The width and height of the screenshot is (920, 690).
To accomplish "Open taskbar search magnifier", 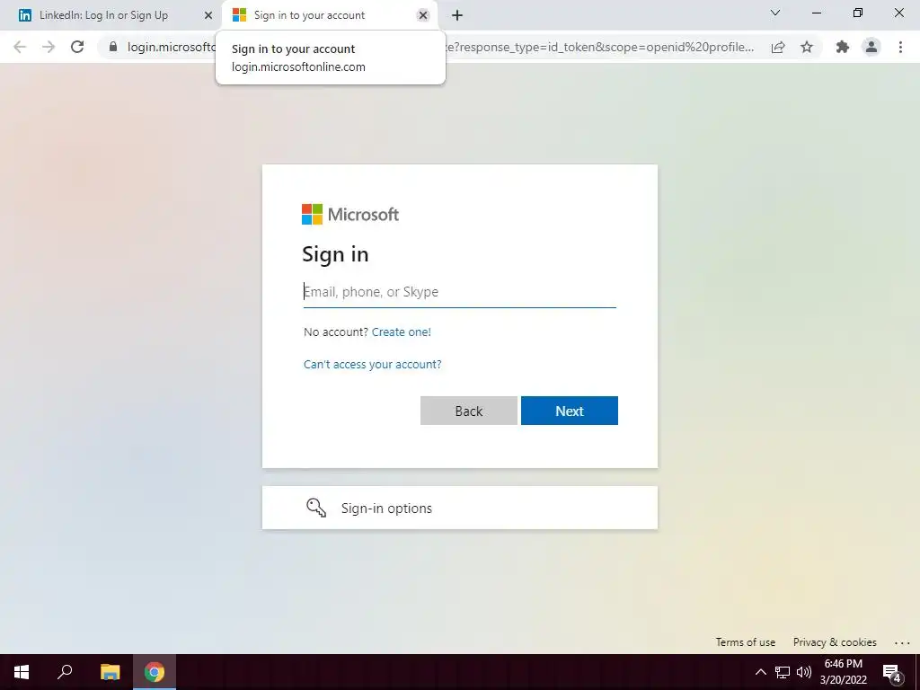I will [65, 672].
